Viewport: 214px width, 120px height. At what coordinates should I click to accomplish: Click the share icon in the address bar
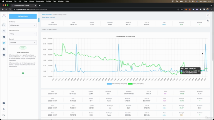[x=178, y=9]
